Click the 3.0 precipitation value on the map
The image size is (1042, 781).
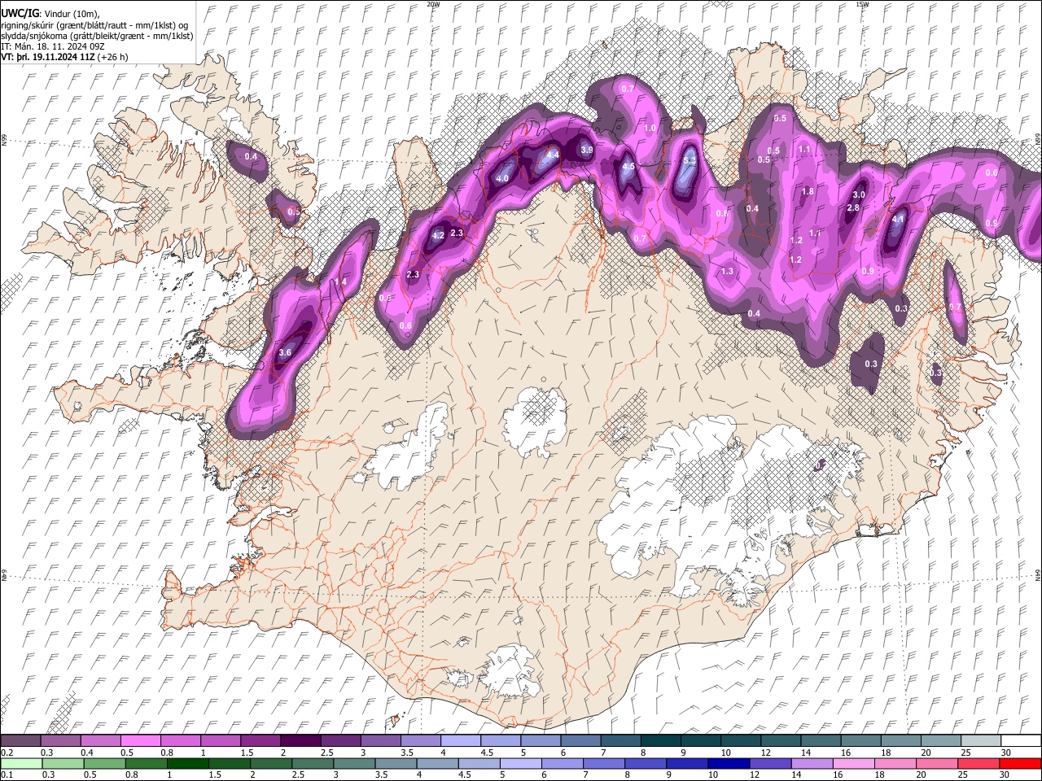[x=859, y=194]
